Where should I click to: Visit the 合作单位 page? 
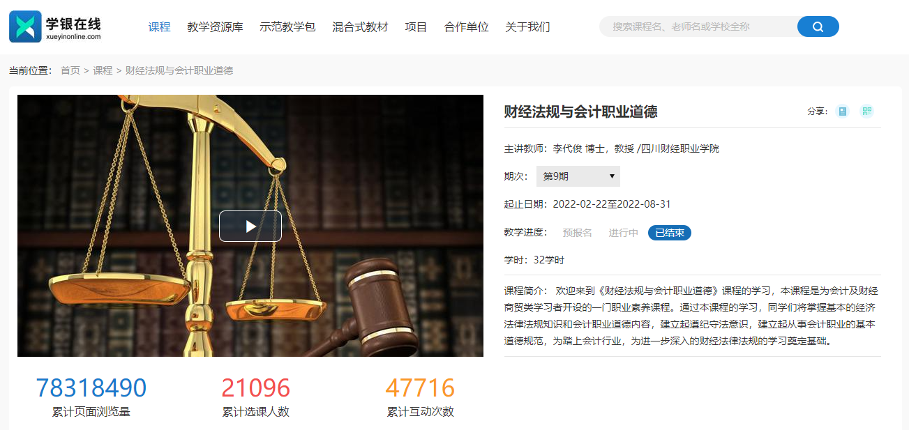point(466,27)
